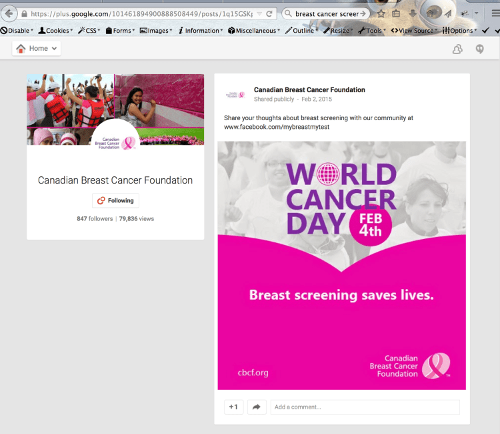Open the Hangouts quote icon
Viewport: 500px width, 434px height.
[x=479, y=49]
